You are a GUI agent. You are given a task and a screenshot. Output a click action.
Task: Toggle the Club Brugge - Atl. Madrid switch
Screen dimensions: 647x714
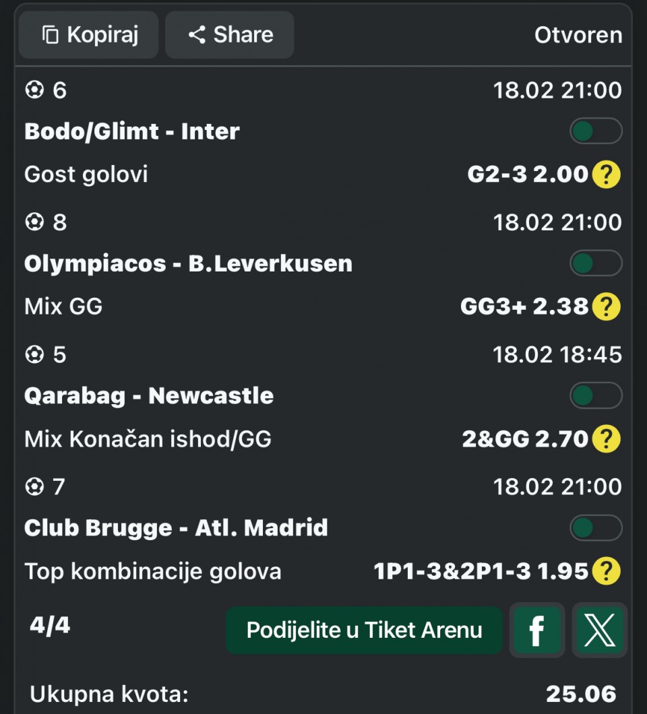pyautogui.click(x=595, y=528)
